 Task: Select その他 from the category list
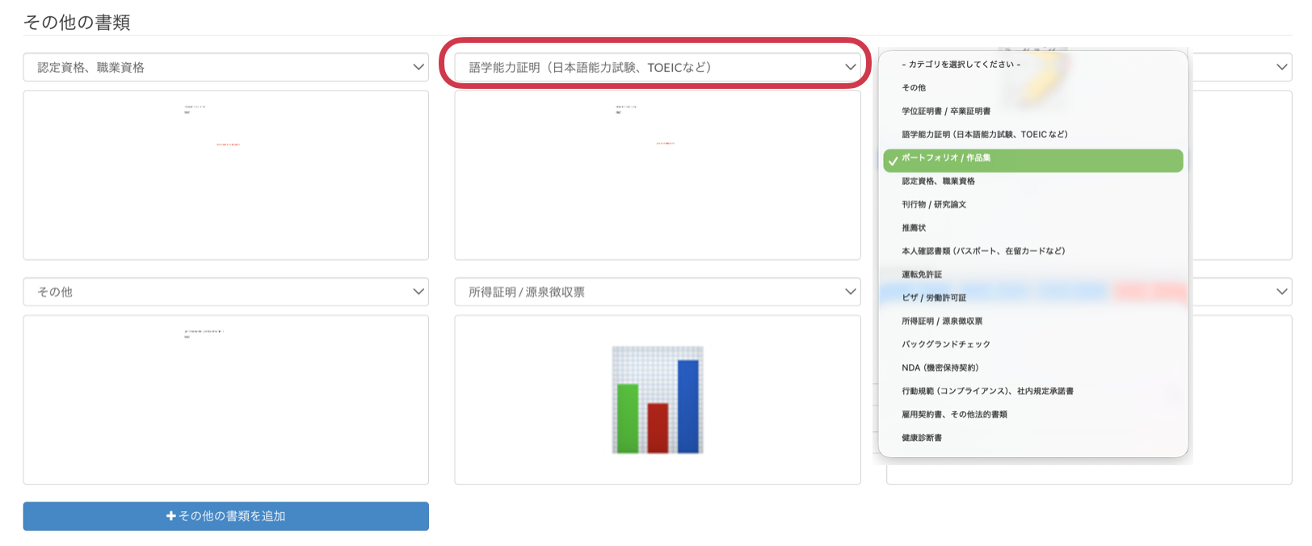pos(914,88)
